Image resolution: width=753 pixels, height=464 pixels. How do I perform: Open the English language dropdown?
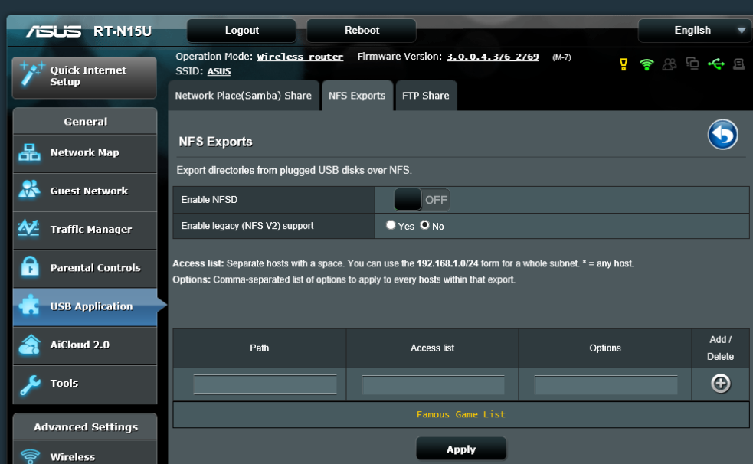coord(693,31)
